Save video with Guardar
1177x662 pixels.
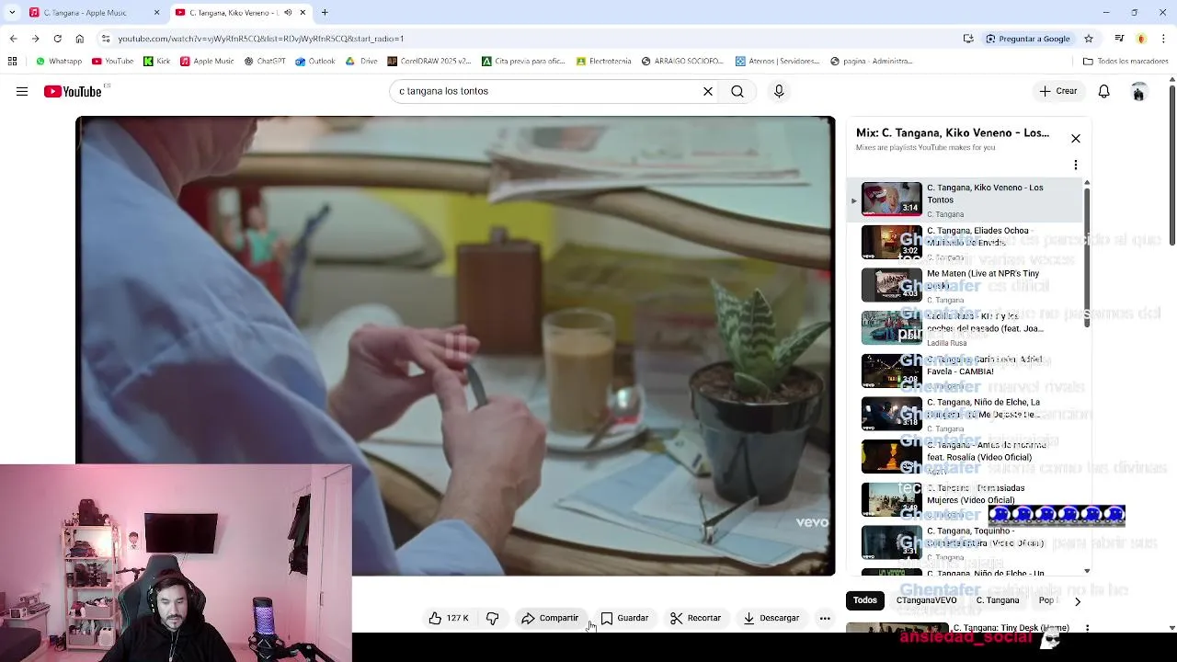(x=624, y=618)
